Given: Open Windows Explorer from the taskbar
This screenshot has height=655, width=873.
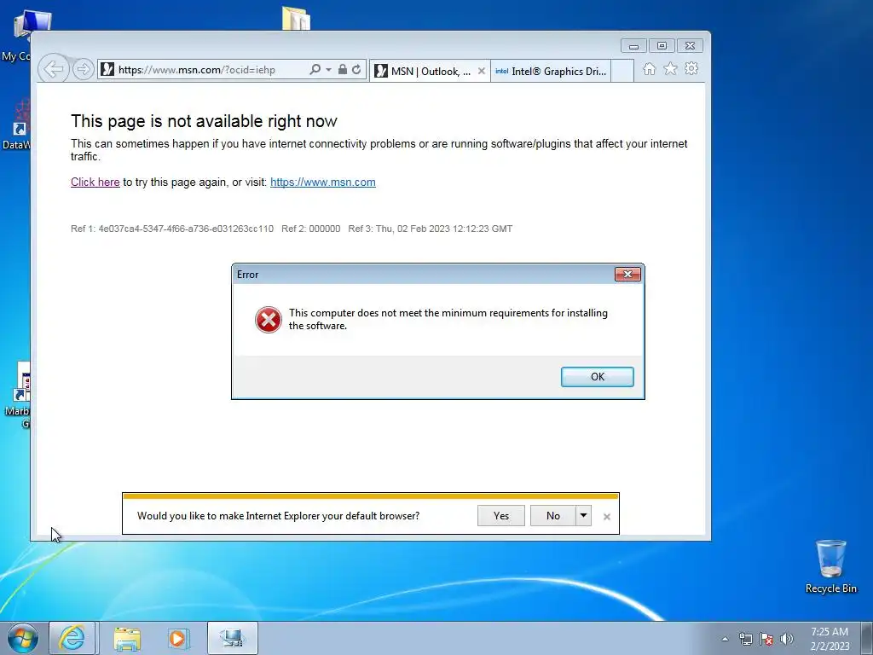Looking at the screenshot, I should [x=128, y=639].
